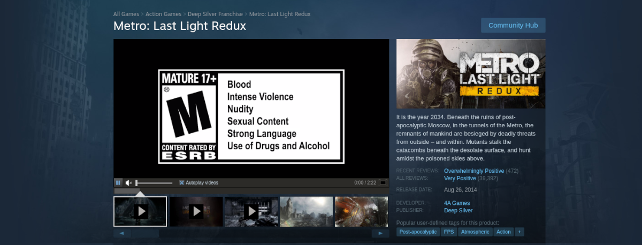Viewport: 642px width, 245px height.
Task: View Overwhelmingly Positive recent reviews
Action: click(474, 171)
